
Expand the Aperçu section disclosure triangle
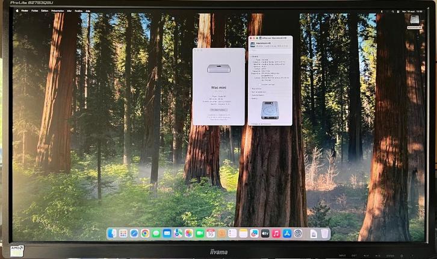click(250, 98)
